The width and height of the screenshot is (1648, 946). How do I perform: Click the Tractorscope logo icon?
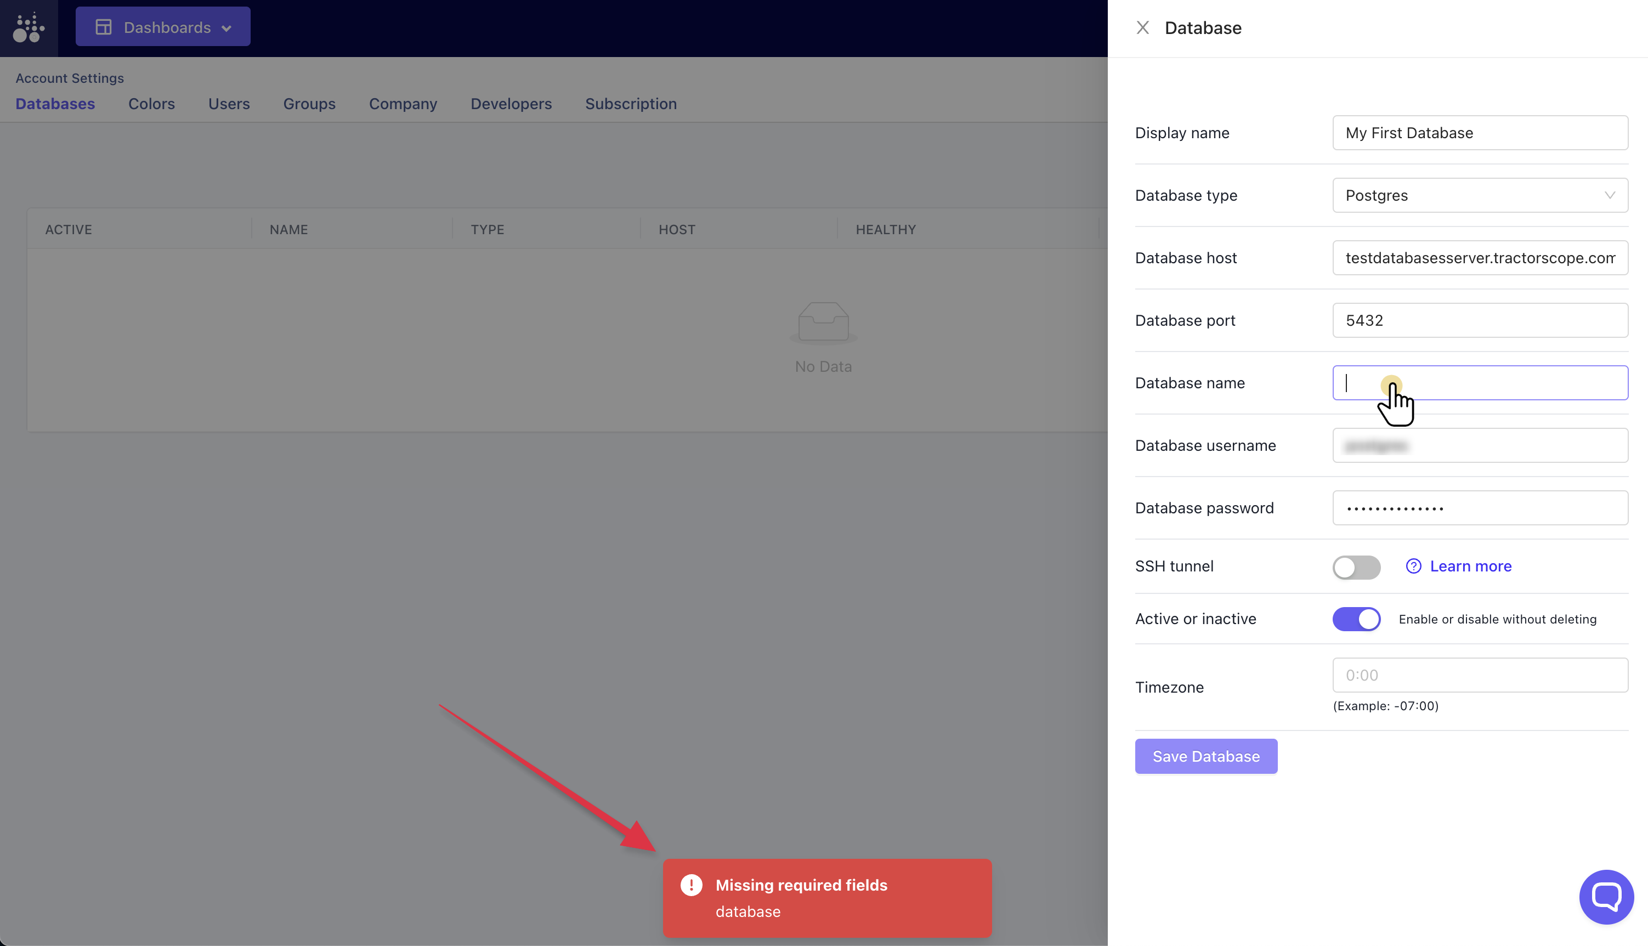[x=29, y=28]
